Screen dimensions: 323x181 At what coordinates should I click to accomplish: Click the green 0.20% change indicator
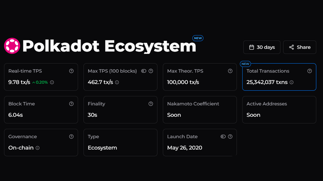tap(40, 82)
